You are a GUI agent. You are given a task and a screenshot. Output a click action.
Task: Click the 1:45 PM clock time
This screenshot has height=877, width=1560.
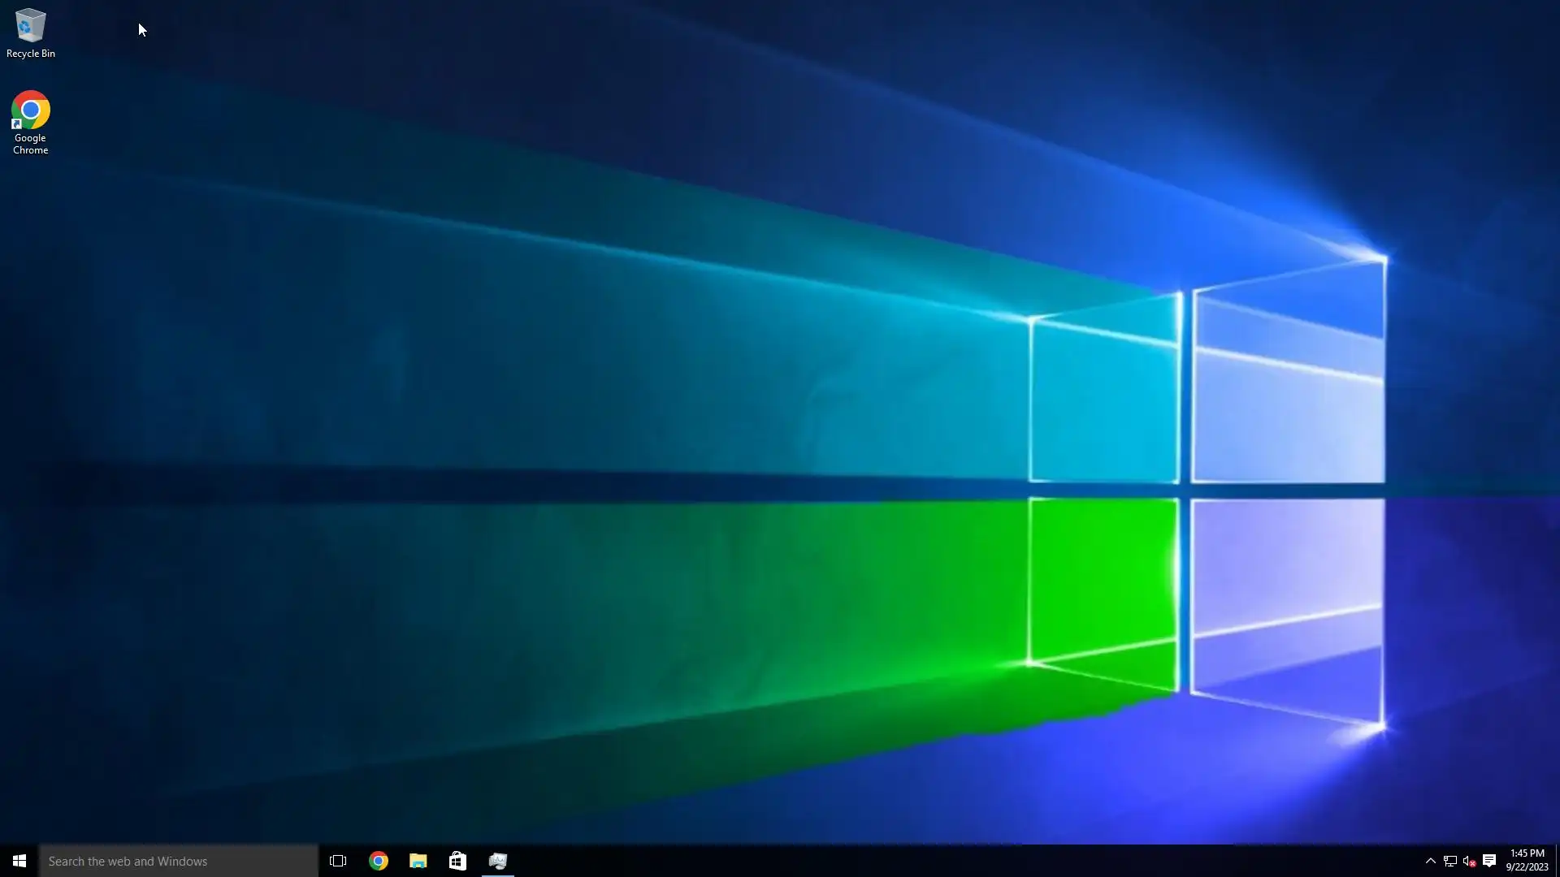tap(1527, 853)
